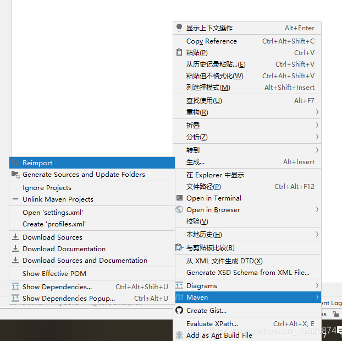Image resolution: width=342 pixels, height=341 pixels.
Task: Select Generate XSD Schema from XML File...
Action: click(247, 272)
